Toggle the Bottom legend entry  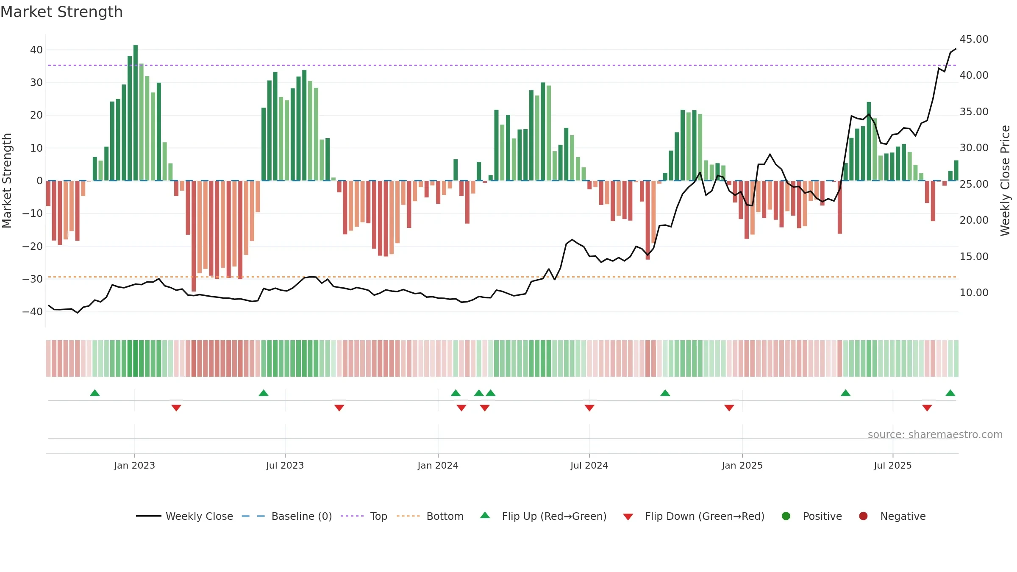430,516
